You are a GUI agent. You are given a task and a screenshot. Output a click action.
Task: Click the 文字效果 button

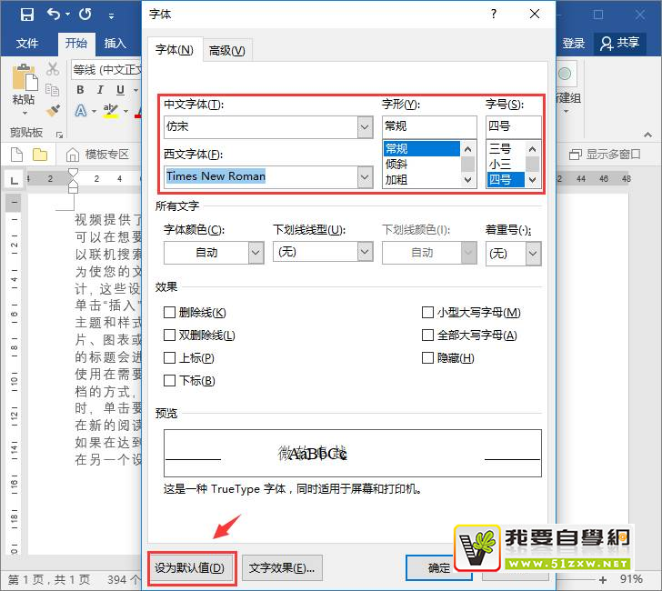tap(281, 568)
